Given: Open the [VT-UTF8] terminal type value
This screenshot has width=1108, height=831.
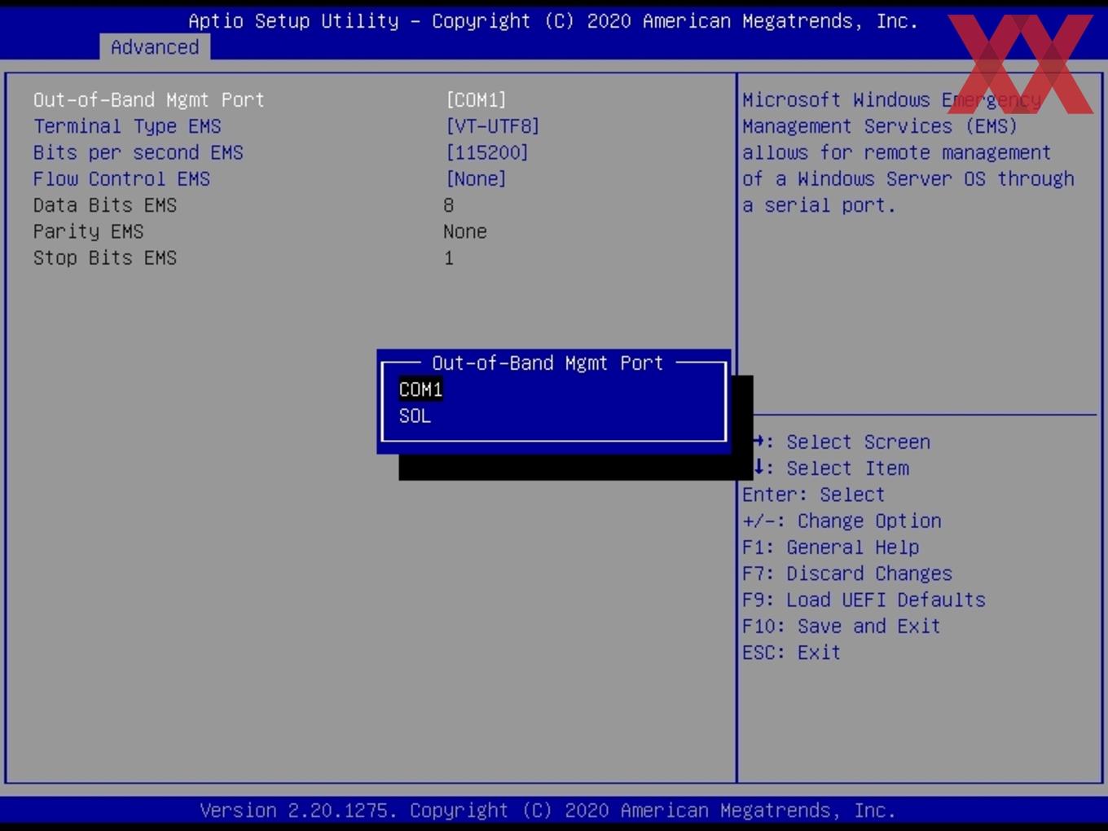Looking at the screenshot, I should 492,126.
